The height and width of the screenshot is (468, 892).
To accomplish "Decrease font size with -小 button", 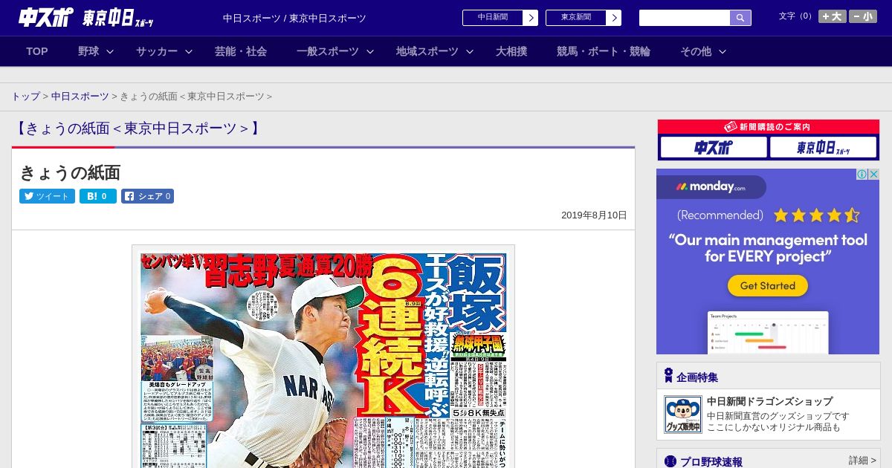I will pyautogui.click(x=863, y=16).
